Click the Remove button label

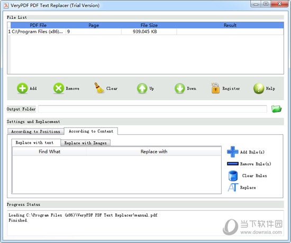72,89
